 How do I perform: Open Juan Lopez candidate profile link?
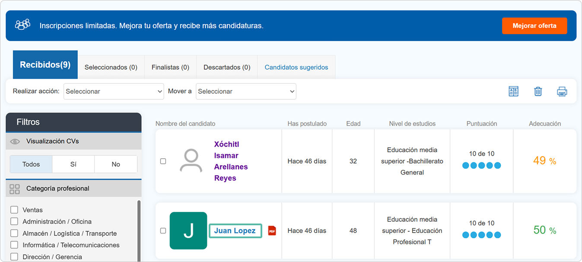coord(235,231)
